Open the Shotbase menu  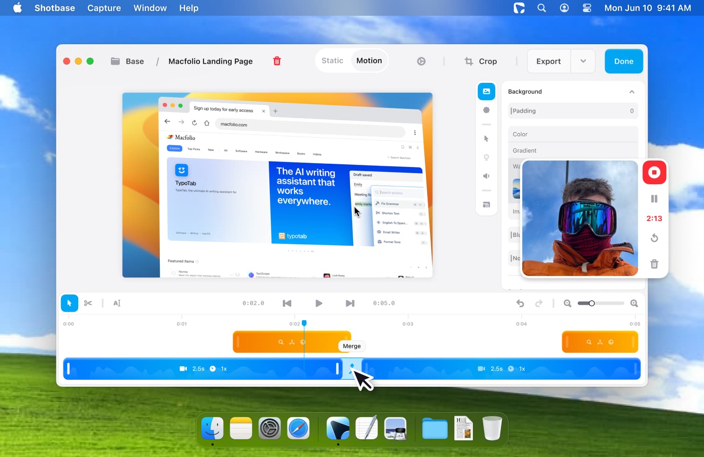click(55, 8)
